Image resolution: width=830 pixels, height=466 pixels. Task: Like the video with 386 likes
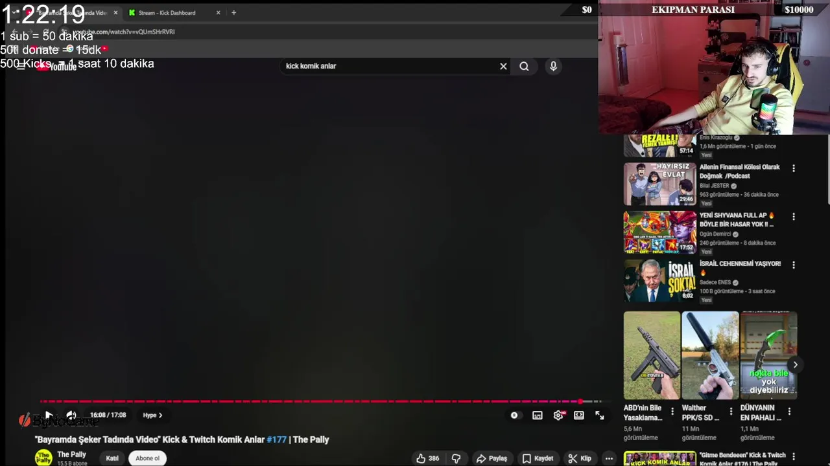(428, 458)
